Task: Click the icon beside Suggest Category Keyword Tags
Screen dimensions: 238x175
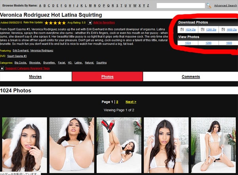Action: 2,68
